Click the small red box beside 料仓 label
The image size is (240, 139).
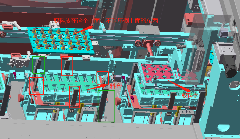(x=103, y=77)
